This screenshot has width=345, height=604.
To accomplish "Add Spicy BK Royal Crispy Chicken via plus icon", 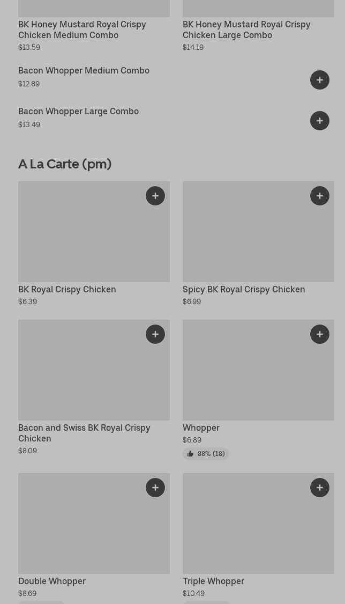I will (x=320, y=196).
